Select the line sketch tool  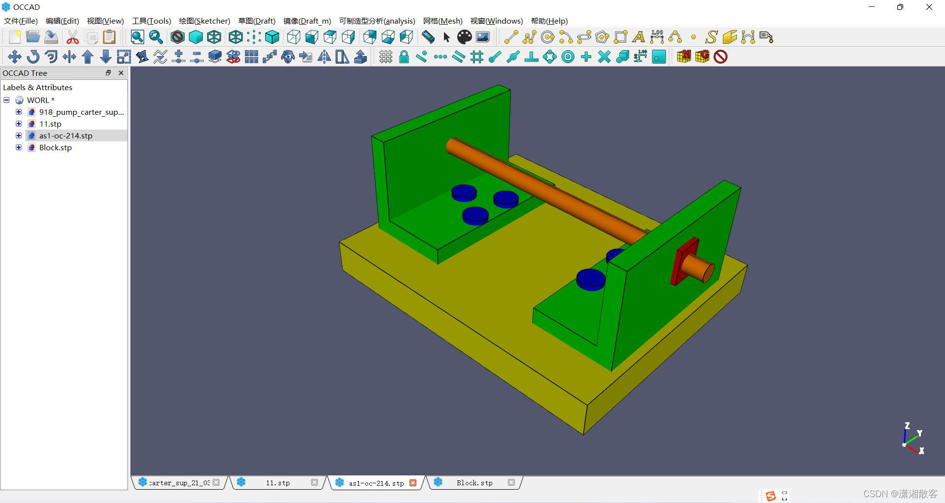click(x=511, y=37)
